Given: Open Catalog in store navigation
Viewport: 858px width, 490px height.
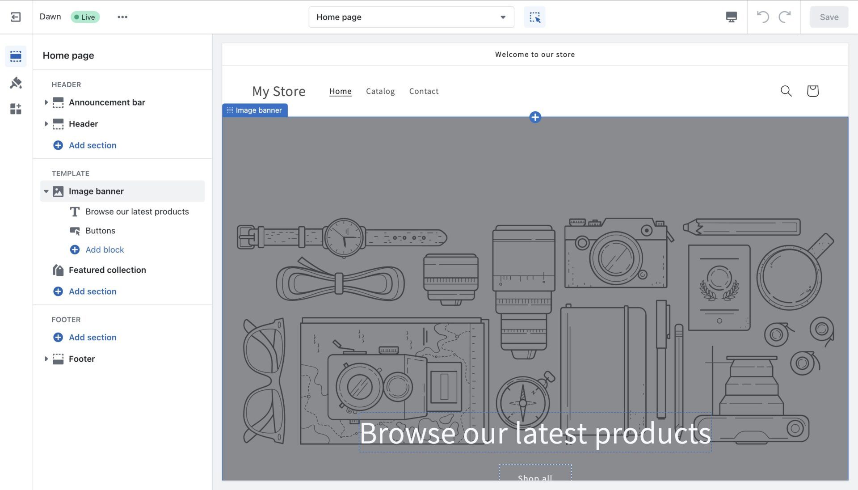Looking at the screenshot, I should pyautogui.click(x=380, y=91).
